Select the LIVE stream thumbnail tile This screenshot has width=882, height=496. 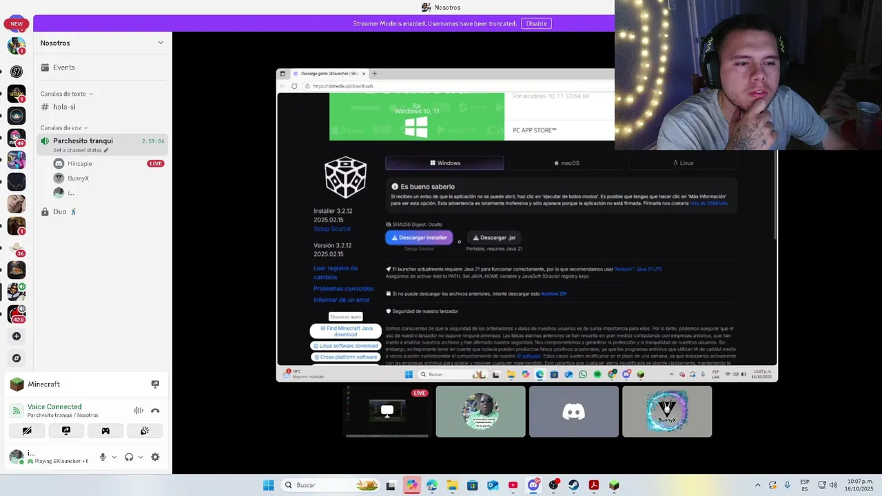[x=387, y=411]
